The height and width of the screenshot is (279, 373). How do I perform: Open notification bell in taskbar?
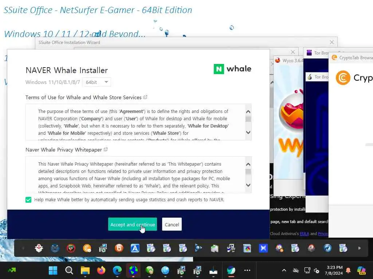(348, 270)
